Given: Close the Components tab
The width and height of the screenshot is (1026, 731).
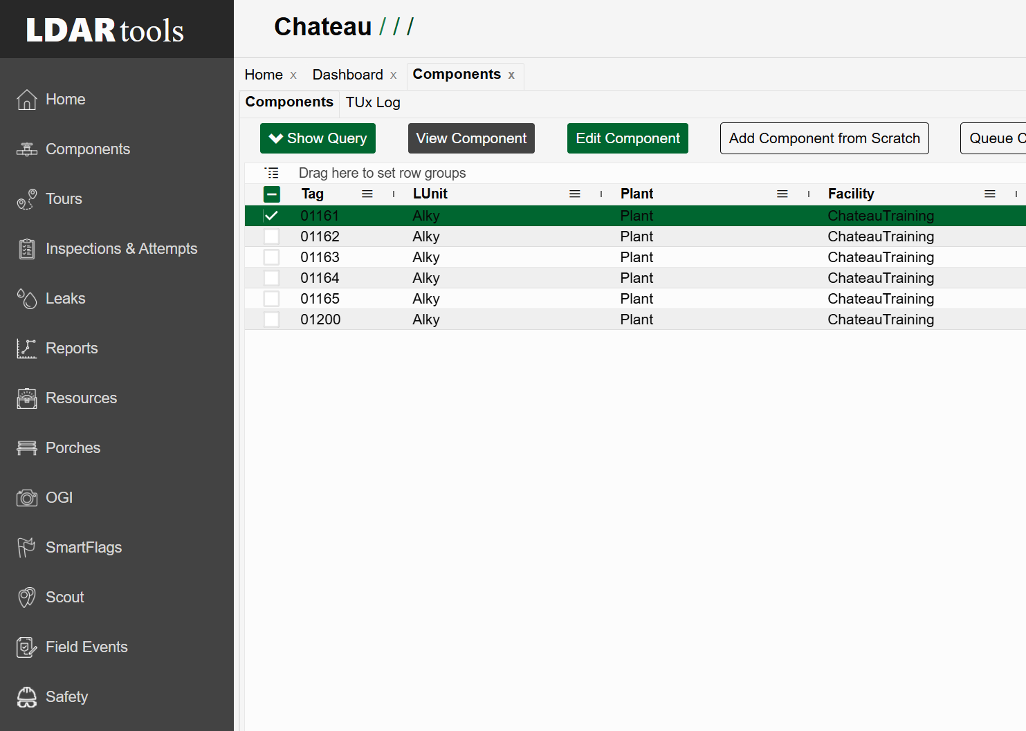Looking at the screenshot, I should (511, 75).
